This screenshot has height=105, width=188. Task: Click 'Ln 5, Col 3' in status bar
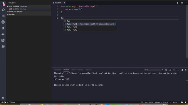pos(149,102)
